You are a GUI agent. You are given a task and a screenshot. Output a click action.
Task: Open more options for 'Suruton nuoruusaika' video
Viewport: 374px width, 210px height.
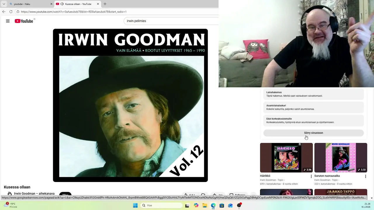[x=366, y=176]
